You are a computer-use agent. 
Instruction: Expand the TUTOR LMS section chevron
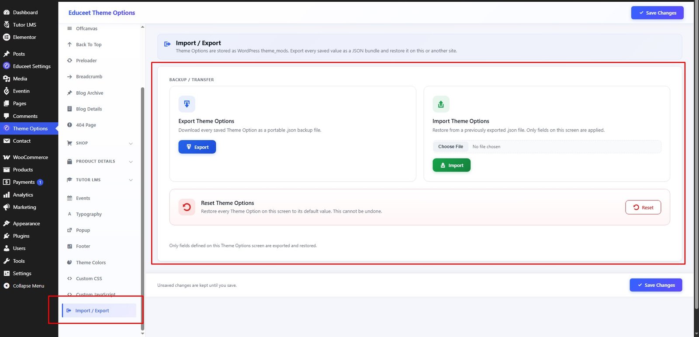[131, 180]
